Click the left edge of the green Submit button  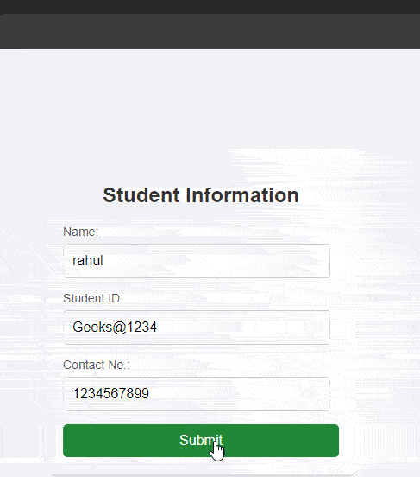point(68,441)
